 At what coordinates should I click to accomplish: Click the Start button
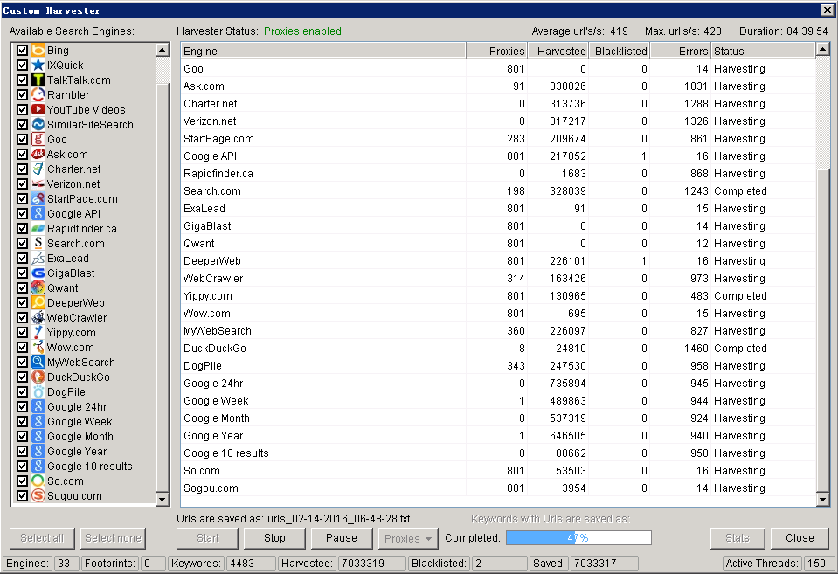click(207, 538)
